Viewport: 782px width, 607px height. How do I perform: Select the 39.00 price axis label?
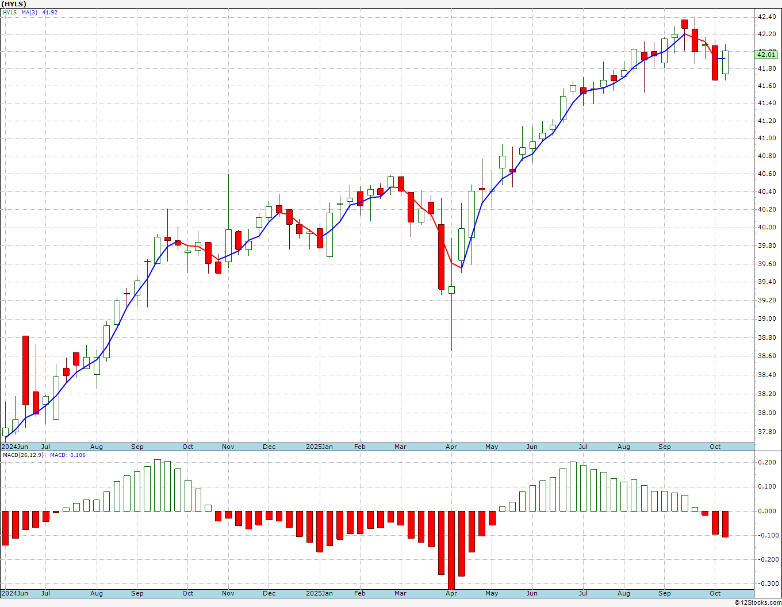pos(766,318)
